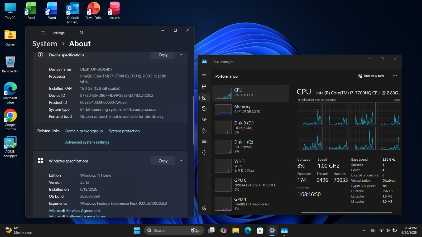Click the volume speaker tray icon
Screen dimensions: 422x237
[x=388, y=230]
